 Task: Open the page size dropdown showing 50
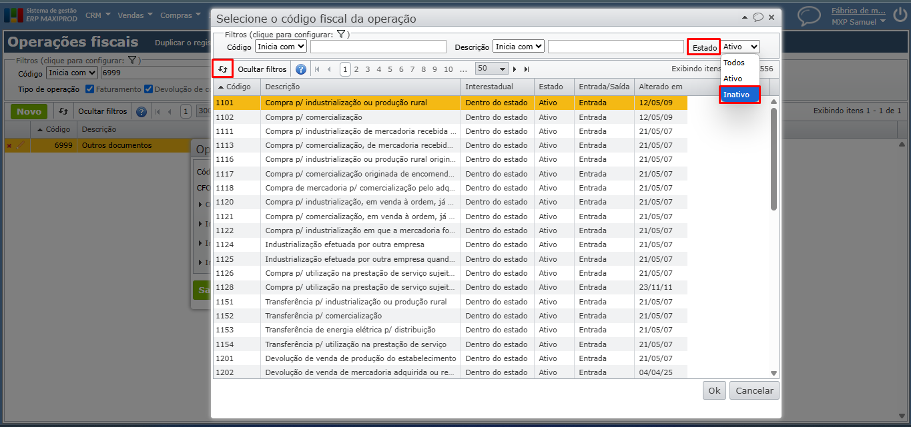coord(492,69)
